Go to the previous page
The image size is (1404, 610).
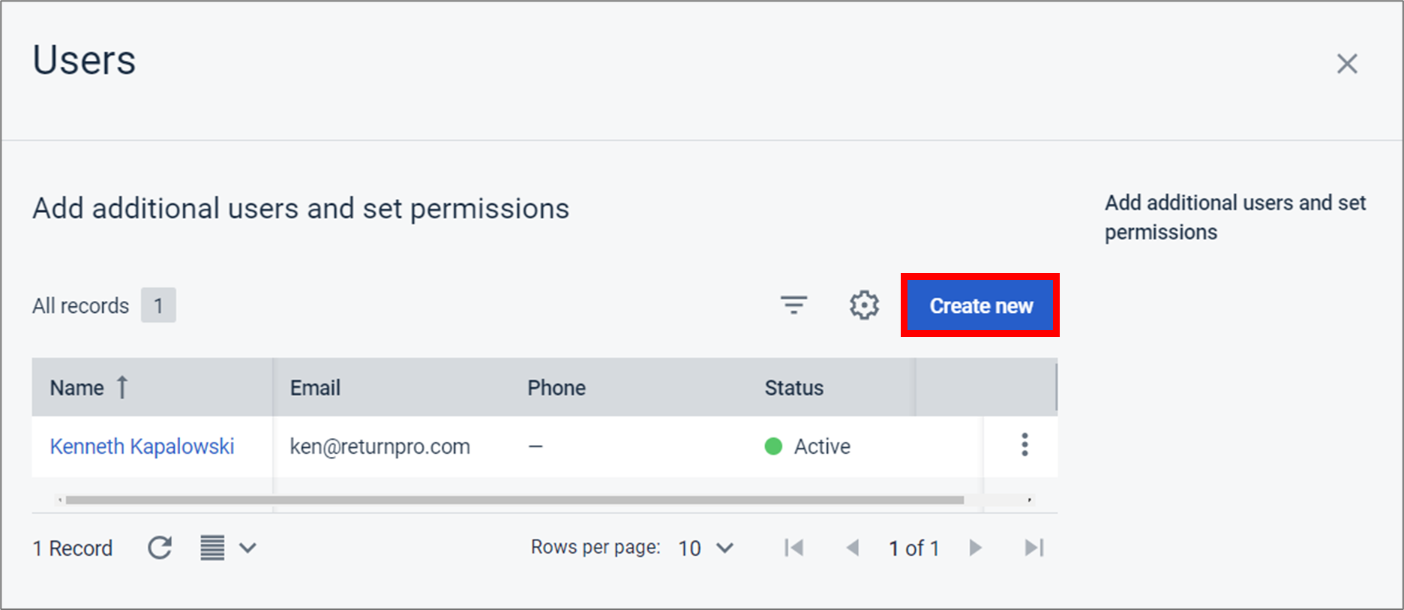pyautogui.click(x=852, y=548)
